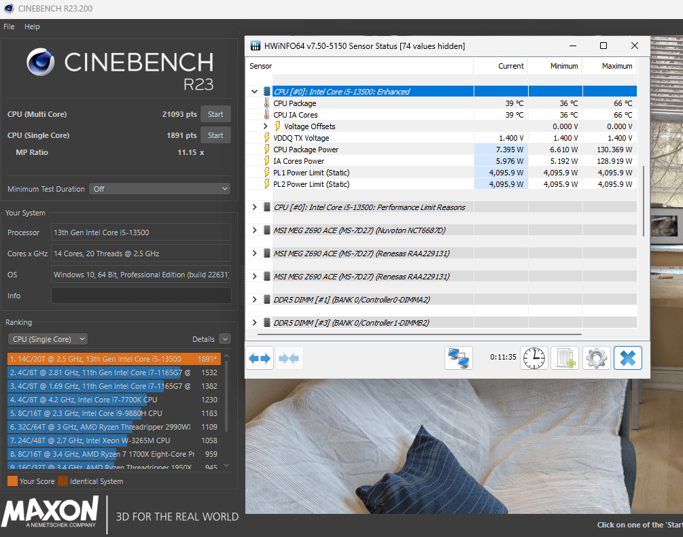This screenshot has width=683, height=537.
Task: Click the Maximum column header
Action: [617, 66]
